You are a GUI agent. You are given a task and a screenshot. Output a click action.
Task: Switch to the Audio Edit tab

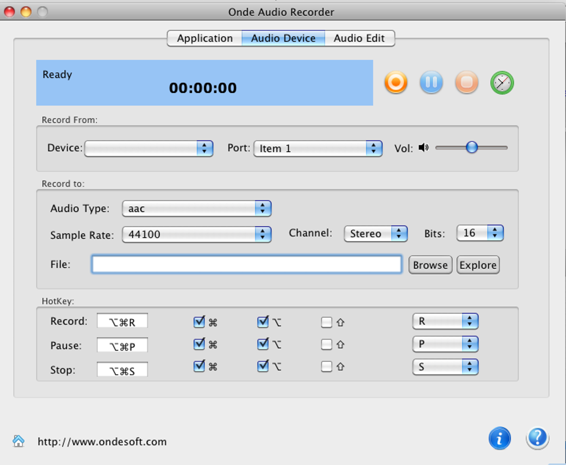pyautogui.click(x=360, y=38)
